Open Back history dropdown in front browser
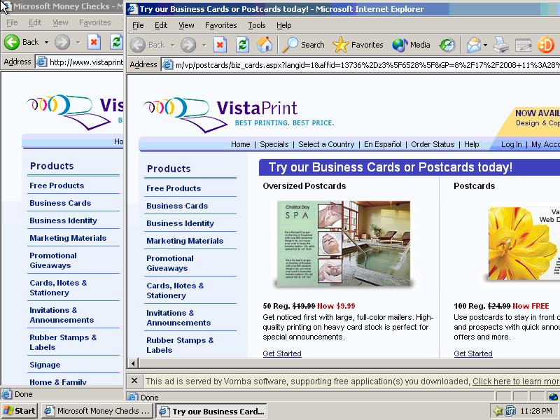The width and height of the screenshot is (560, 420). point(172,45)
